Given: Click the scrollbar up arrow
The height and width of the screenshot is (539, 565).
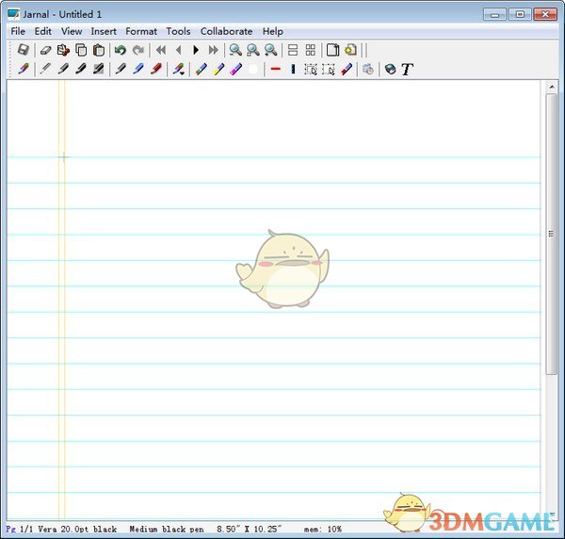Looking at the screenshot, I should coord(552,87).
